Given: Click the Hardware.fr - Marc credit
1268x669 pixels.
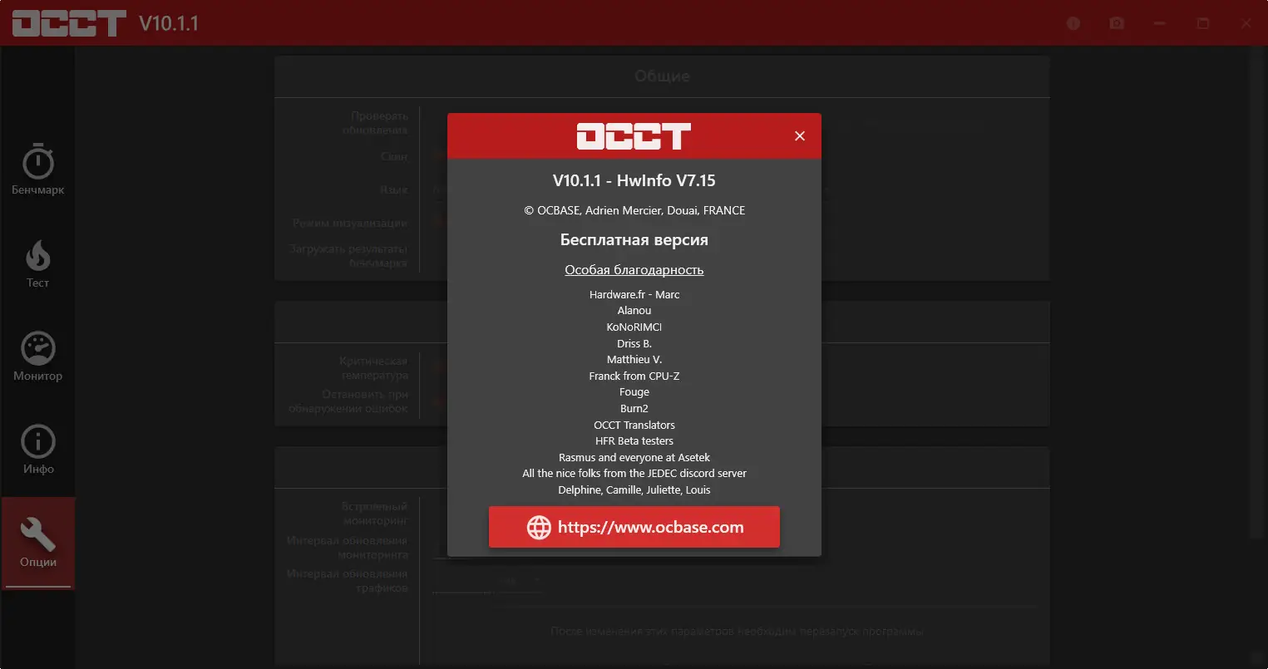Looking at the screenshot, I should [634, 294].
